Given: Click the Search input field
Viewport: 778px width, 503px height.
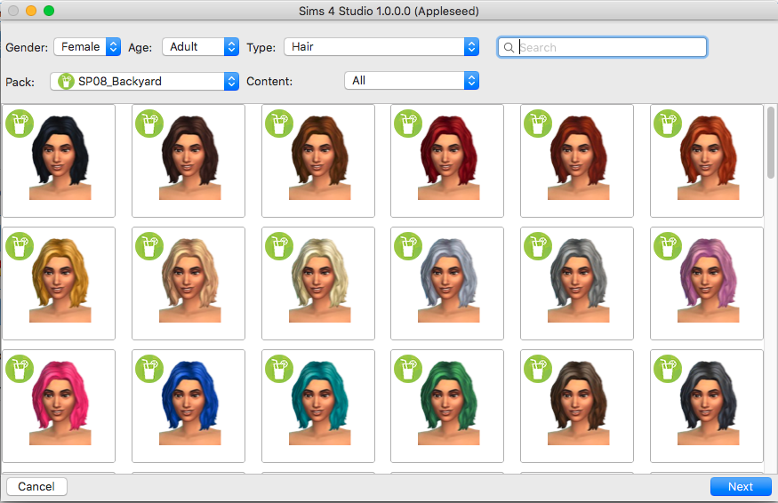Looking at the screenshot, I should coord(602,48).
